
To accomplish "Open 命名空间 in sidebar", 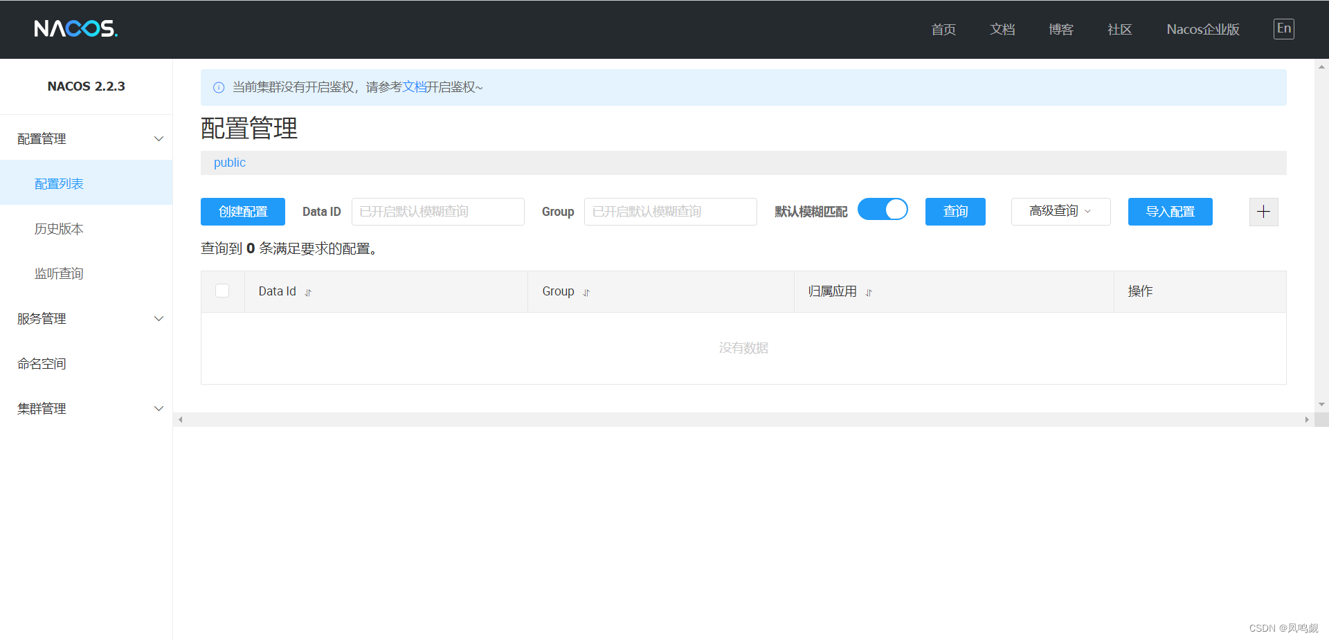I will click(87, 363).
